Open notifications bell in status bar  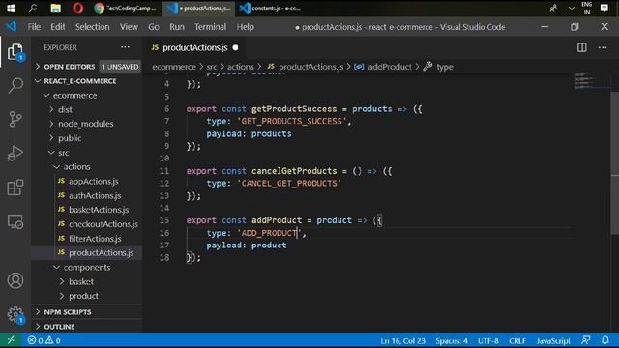tap(605, 340)
